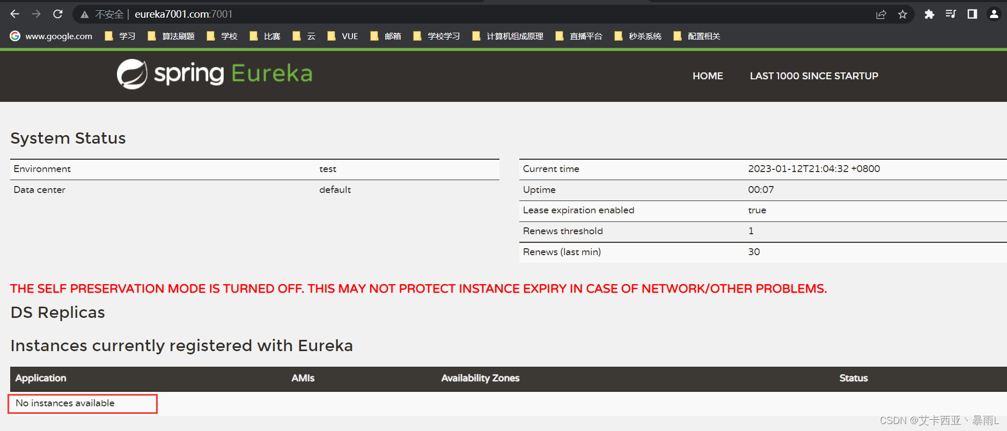Click the 'No instances available' cell
Viewport: 1007px width, 431px height.
point(65,403)
